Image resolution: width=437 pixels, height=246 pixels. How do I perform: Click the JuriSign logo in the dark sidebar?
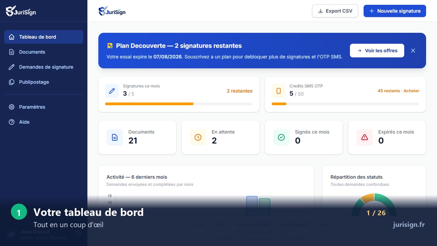tap(21, 11)
